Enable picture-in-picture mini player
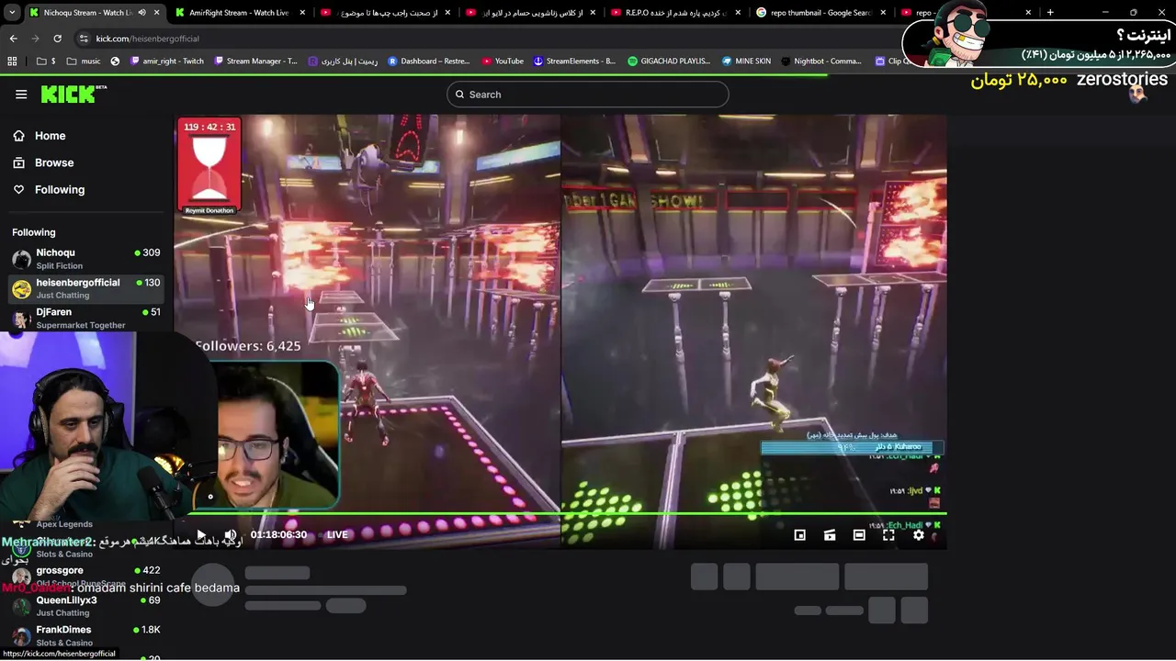1176x661 pixels. (800, 534)
